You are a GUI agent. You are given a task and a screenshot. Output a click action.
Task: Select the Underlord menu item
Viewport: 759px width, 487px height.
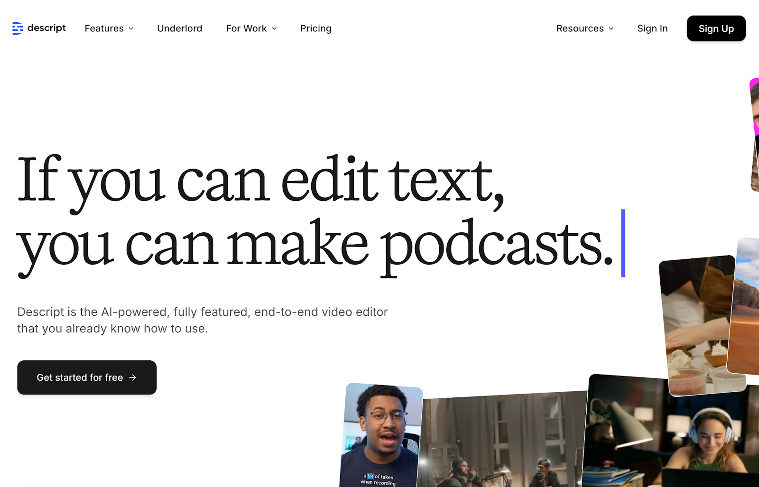pos(179,28)
